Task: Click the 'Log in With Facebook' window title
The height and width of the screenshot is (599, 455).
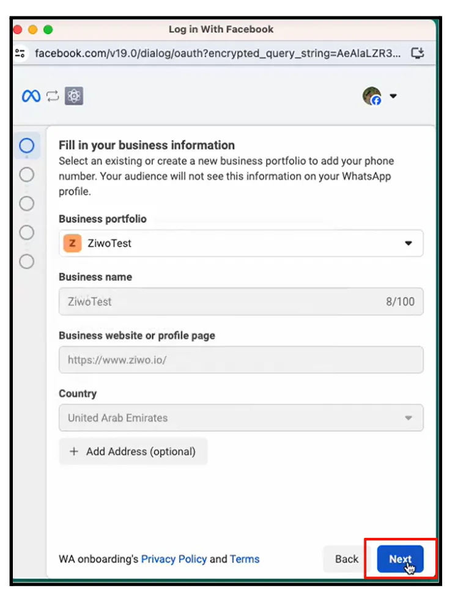Action: pyautogui.click(x=221, y=29)
